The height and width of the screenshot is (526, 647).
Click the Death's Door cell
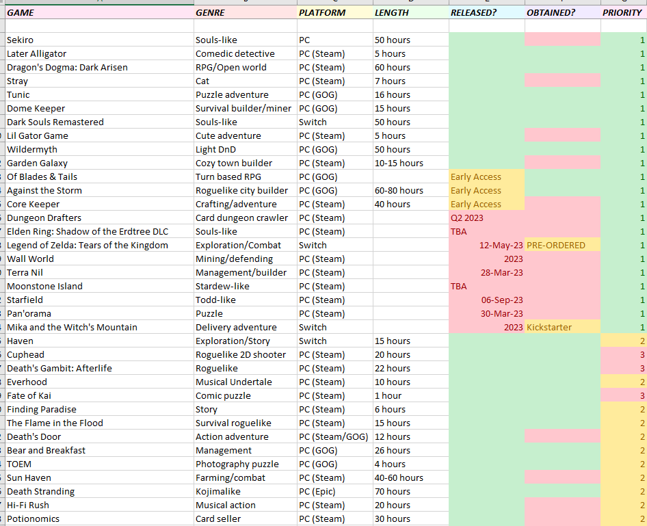click(99, 436)
